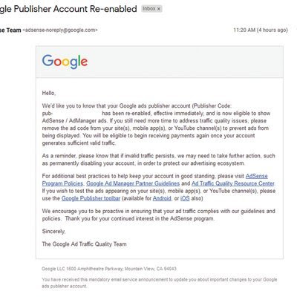Click the paragraph encouraging proactive ad traffic compliance
This screenshot has height=297, width=297.
pos(158,215)
